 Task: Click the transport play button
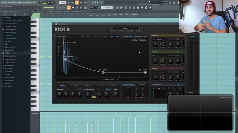pos(49,3)
